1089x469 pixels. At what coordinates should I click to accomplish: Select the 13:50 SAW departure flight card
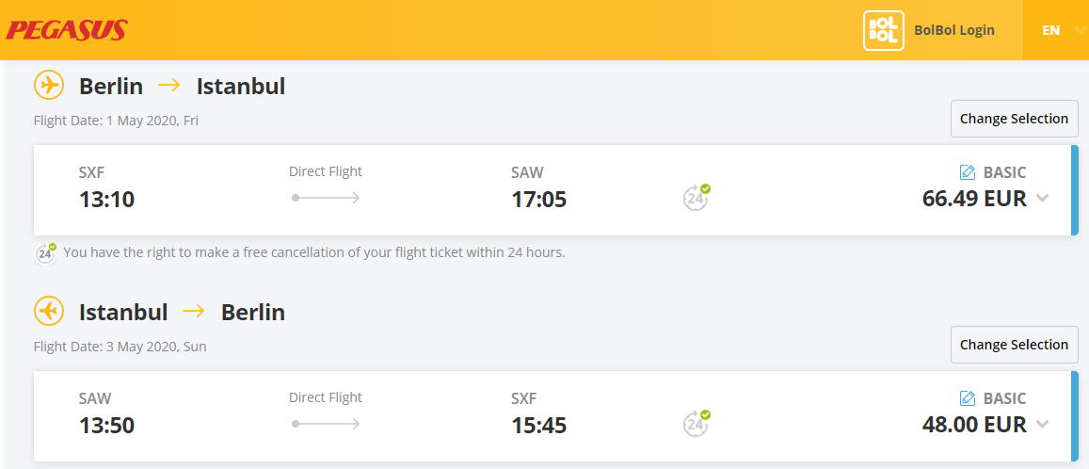coord(555,416)
